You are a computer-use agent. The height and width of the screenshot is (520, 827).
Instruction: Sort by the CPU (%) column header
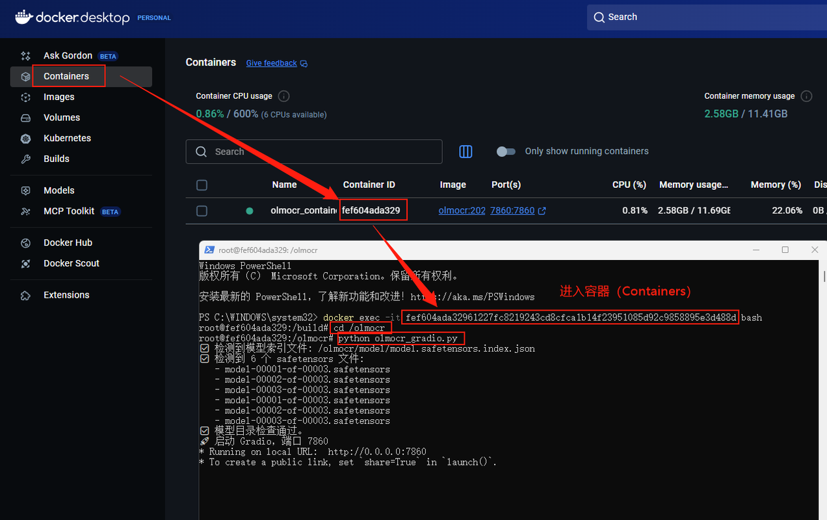pos(629,185)
